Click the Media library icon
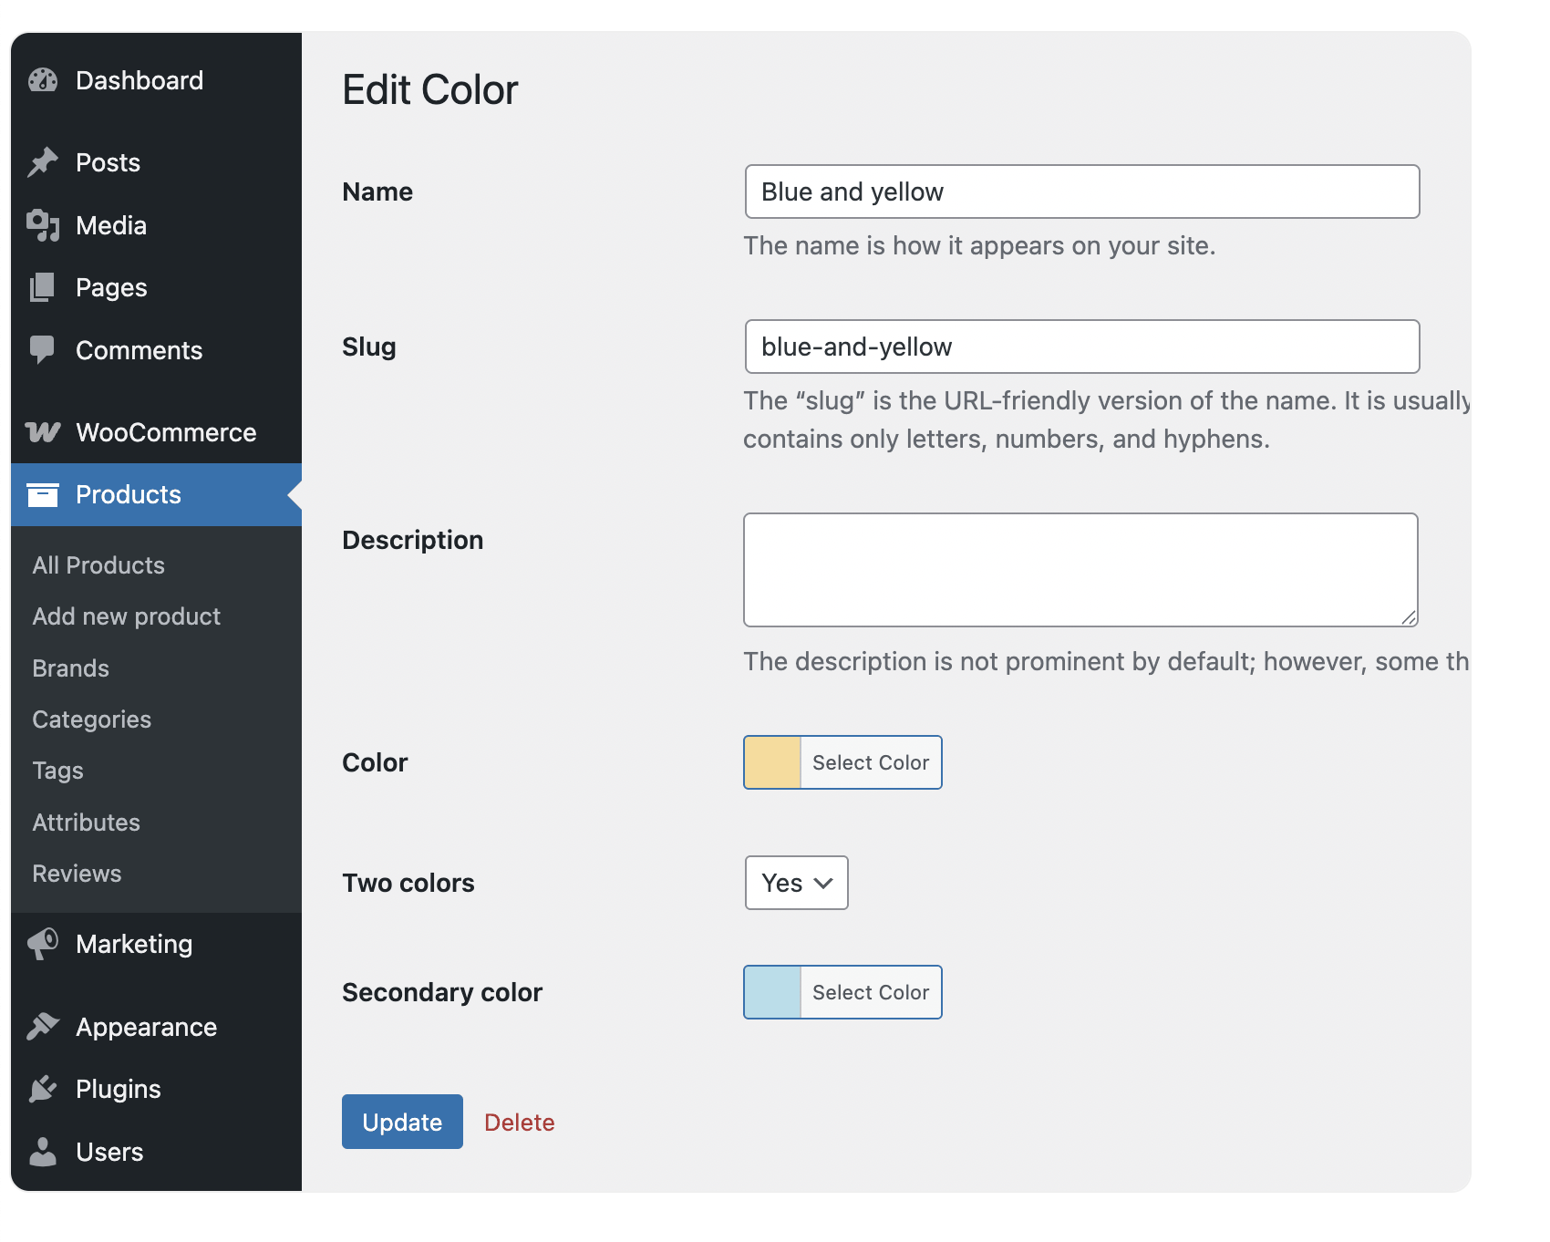Screen dimensions: 1550x1242 pos(43,225)
